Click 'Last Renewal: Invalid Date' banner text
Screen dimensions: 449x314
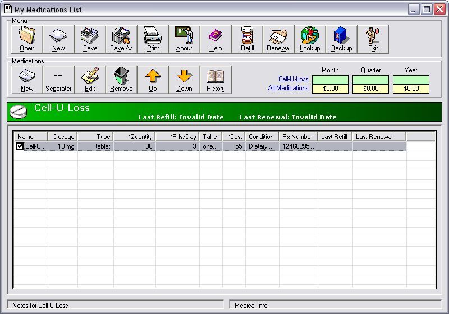pyautogui.click(x=288, y=117)
